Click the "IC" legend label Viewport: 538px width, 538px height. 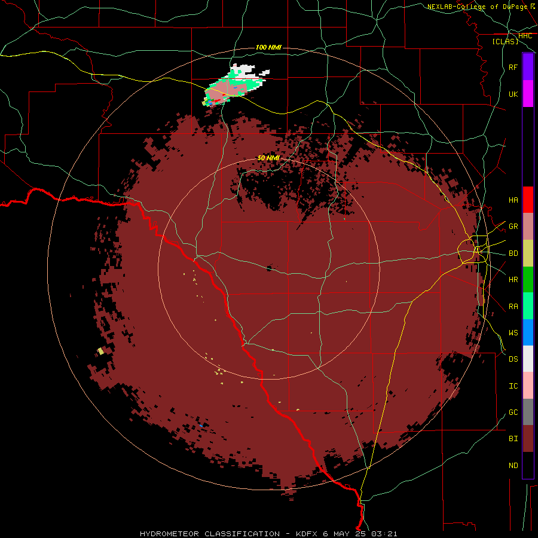click(513, 386)
